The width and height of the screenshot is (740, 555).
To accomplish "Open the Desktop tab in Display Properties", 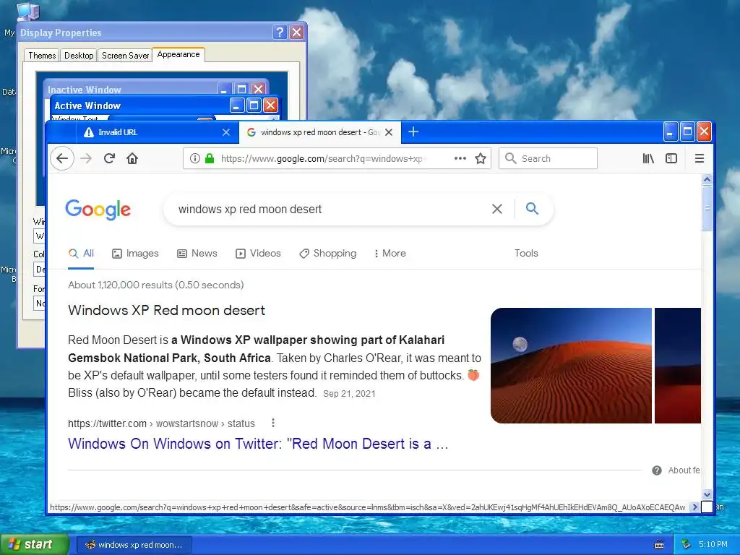I will [x=78, y=56].
